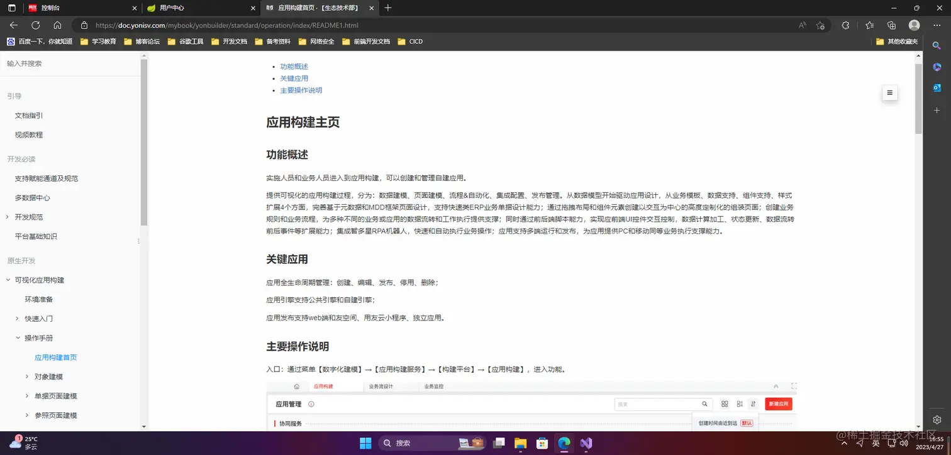Collapse the 可视化应用构建 section
The height and width of the screenshot is (455, 951).
tap(8, 280)
